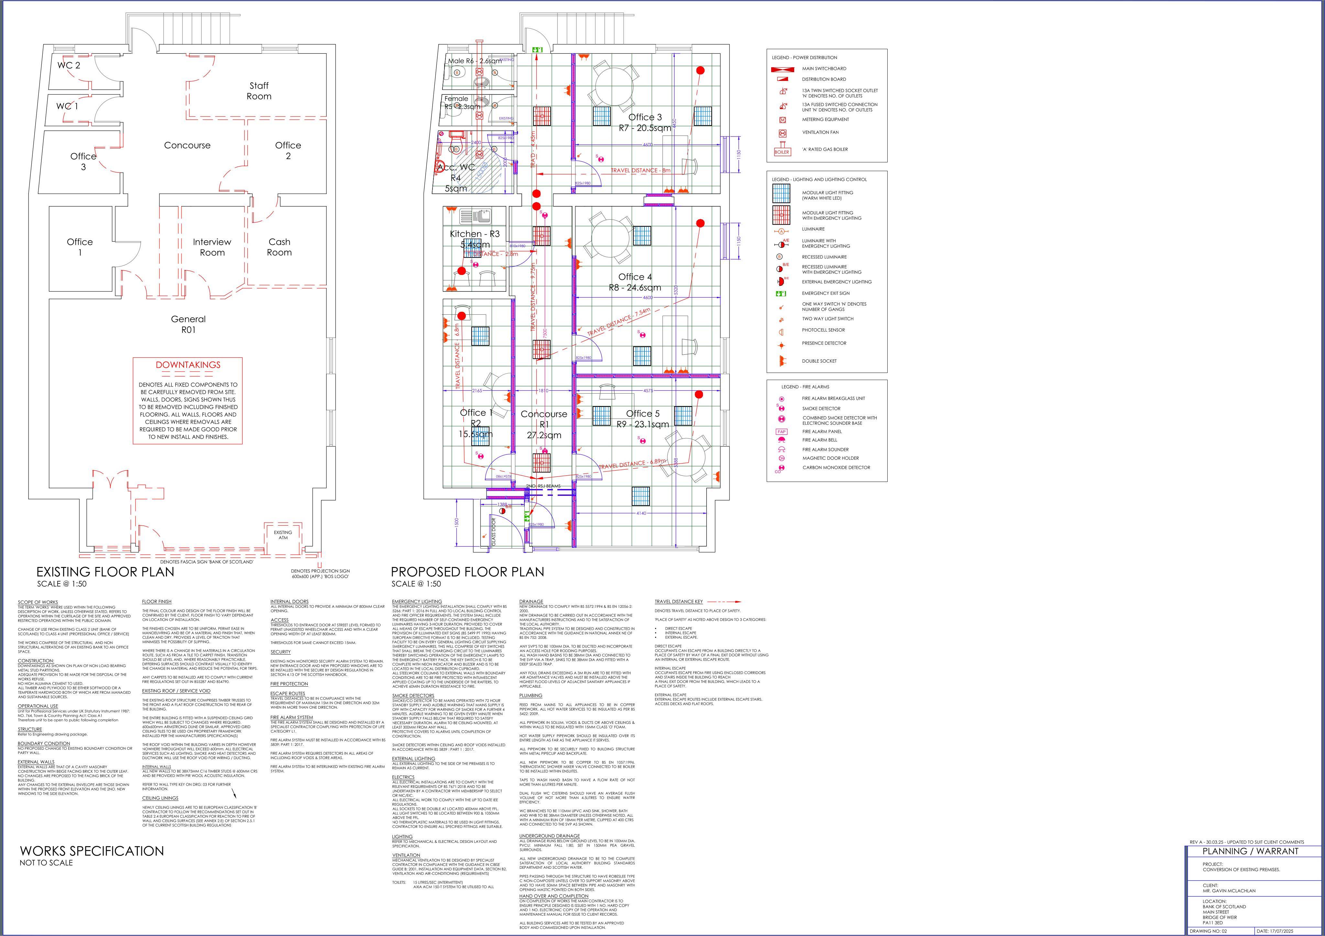Select the red emergency modular light fitting legend symbol

click(782, 215)
